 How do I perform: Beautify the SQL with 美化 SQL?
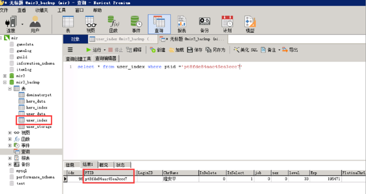246,50
